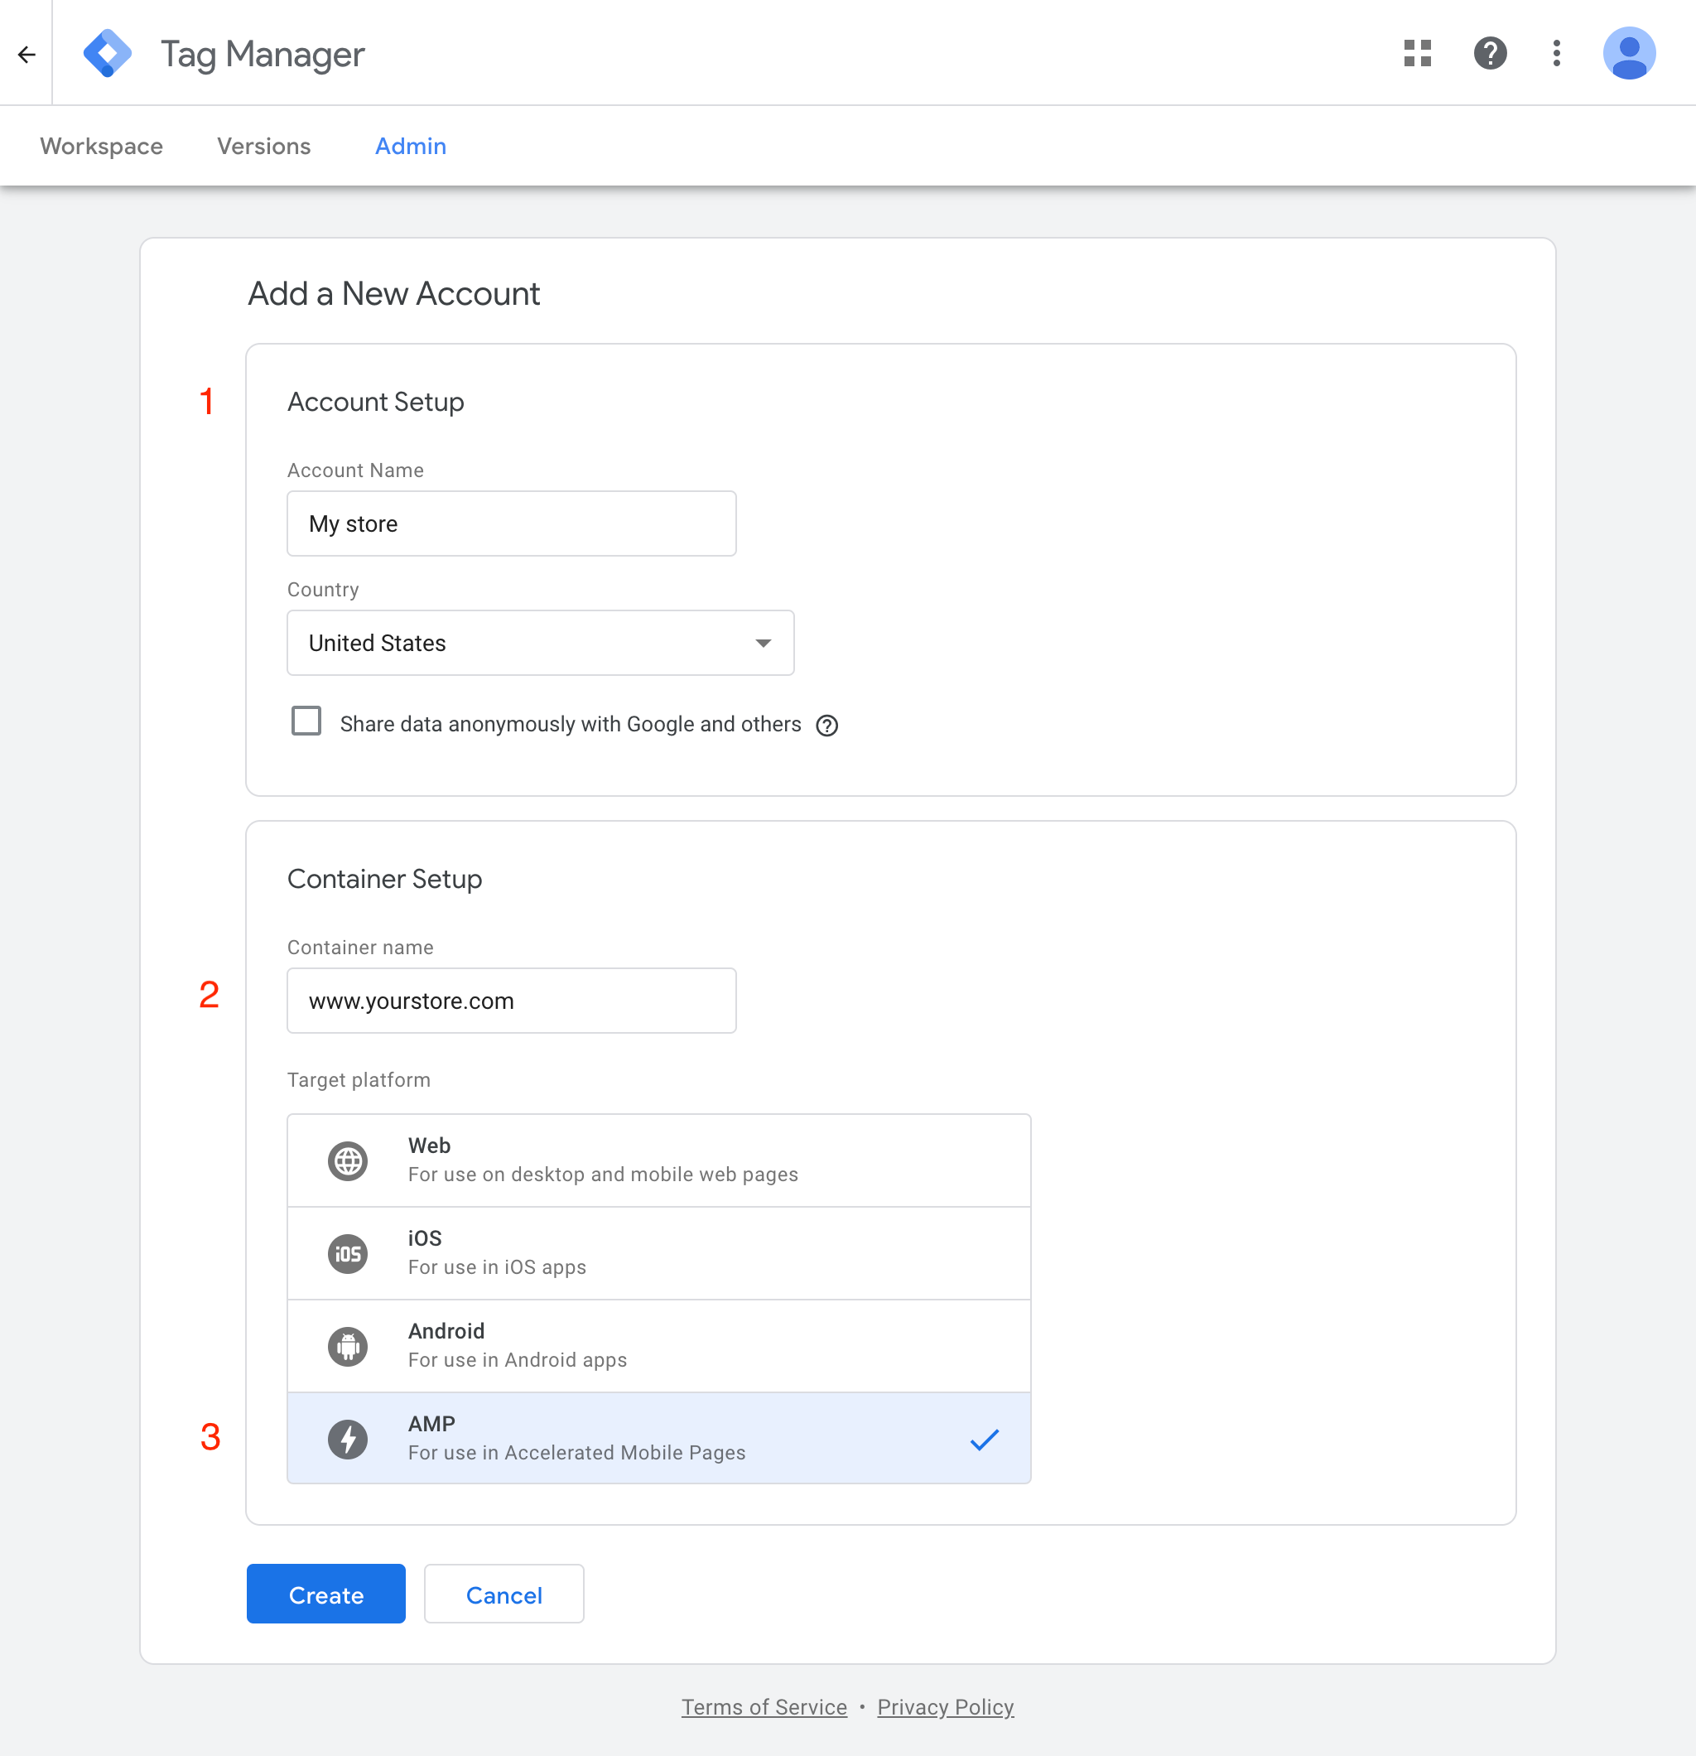Select iOS as target platform

658,1252
